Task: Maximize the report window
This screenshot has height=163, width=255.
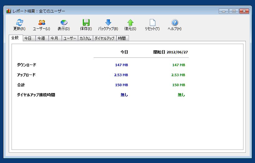Action: (234, 11)
